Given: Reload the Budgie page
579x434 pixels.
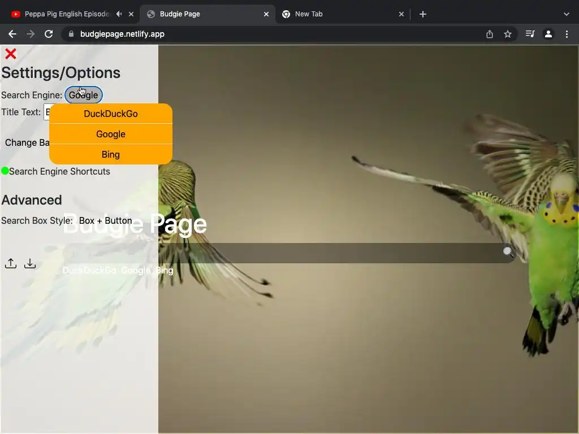Looking at the screenshot, I should tap(49, 34).
